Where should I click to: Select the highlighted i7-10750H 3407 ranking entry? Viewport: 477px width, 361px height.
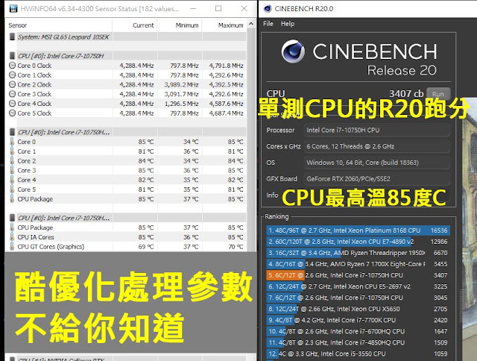(x=358, y=275)
